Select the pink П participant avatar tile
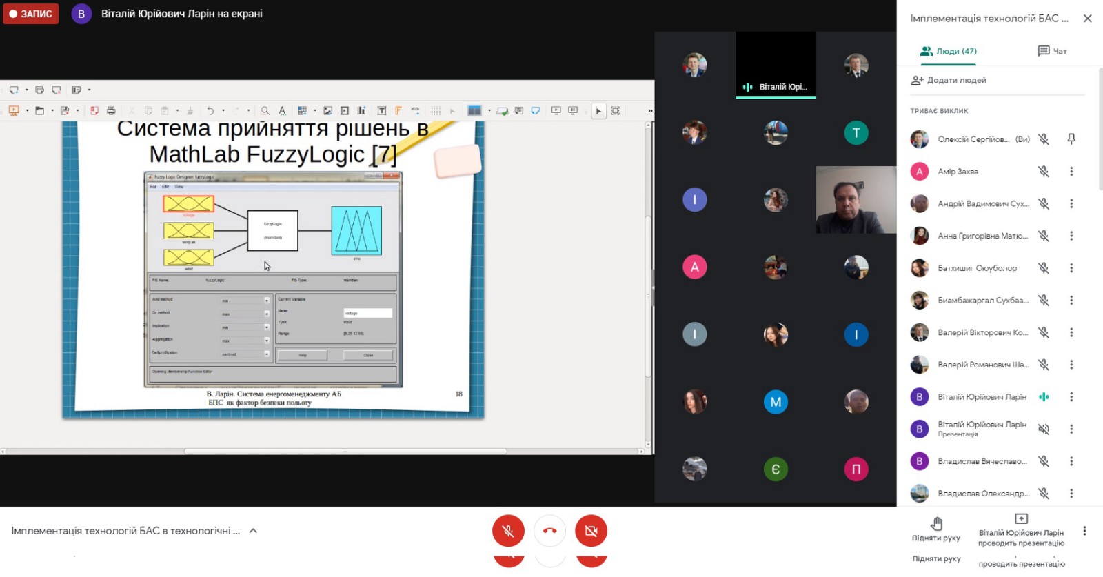 pyautogui.click(x=856, y=469)
